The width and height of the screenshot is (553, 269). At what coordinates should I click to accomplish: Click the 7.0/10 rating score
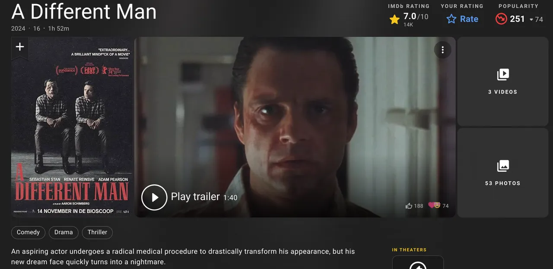[x=416, y=17]
